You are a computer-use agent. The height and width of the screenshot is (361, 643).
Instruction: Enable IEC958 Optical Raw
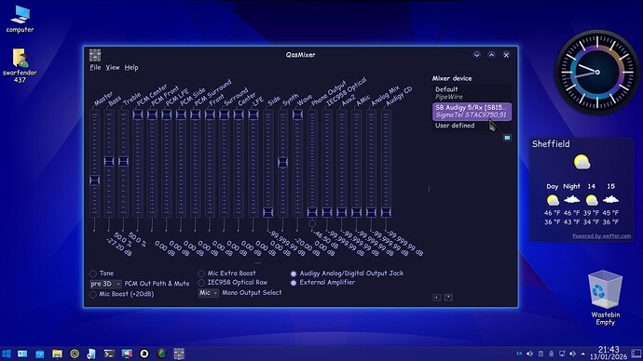[201, 283]
